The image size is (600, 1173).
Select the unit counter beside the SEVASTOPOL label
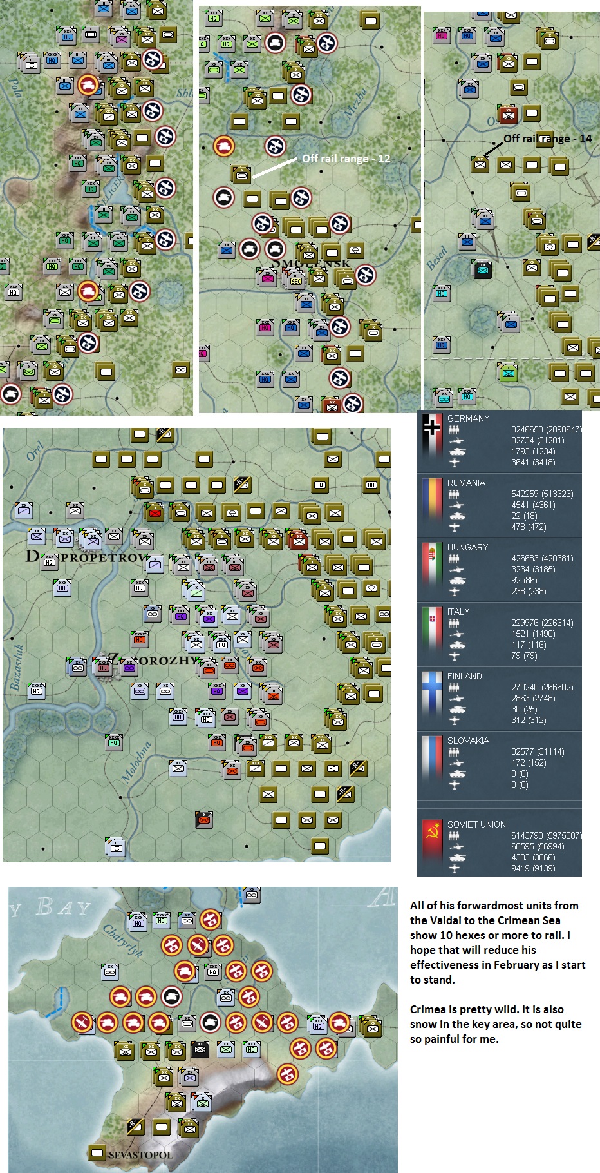98,1152
